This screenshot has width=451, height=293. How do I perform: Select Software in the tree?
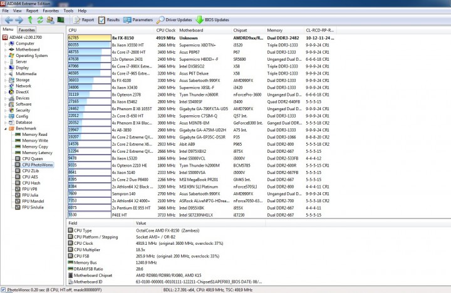[24, 104]
